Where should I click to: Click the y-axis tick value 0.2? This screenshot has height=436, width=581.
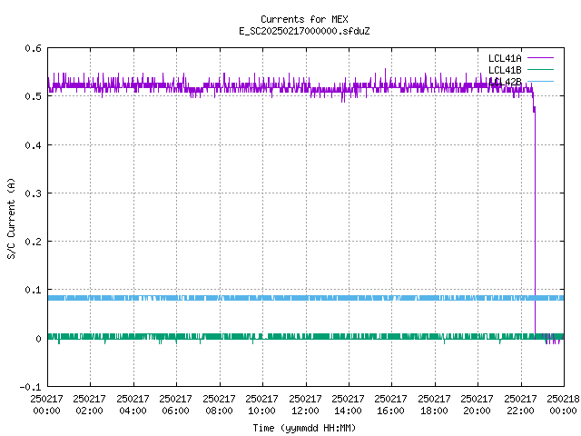(33, 242)
